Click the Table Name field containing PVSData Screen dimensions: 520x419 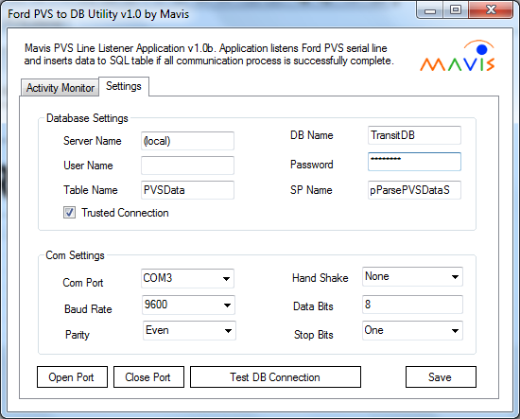[187, 190]
